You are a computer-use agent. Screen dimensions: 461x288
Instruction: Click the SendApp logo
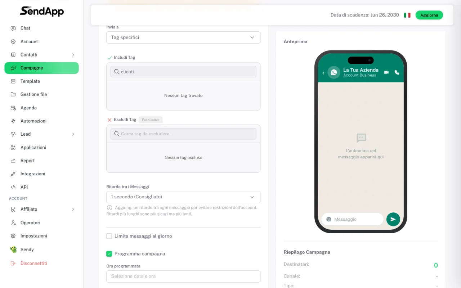pos(42,11)
